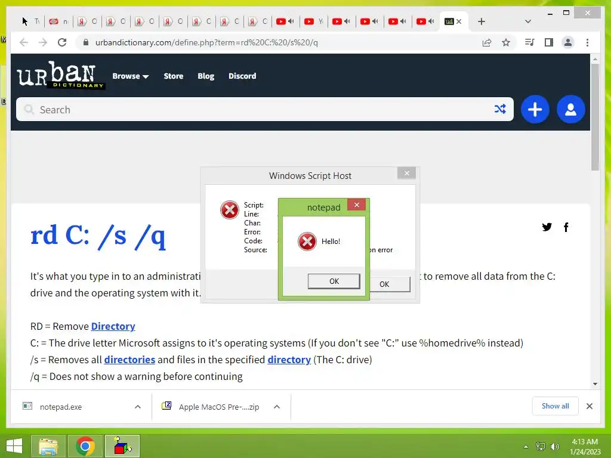Share the definition on Twitter
The height and width of the screenshot is (458, 611).
pos(547,227)
